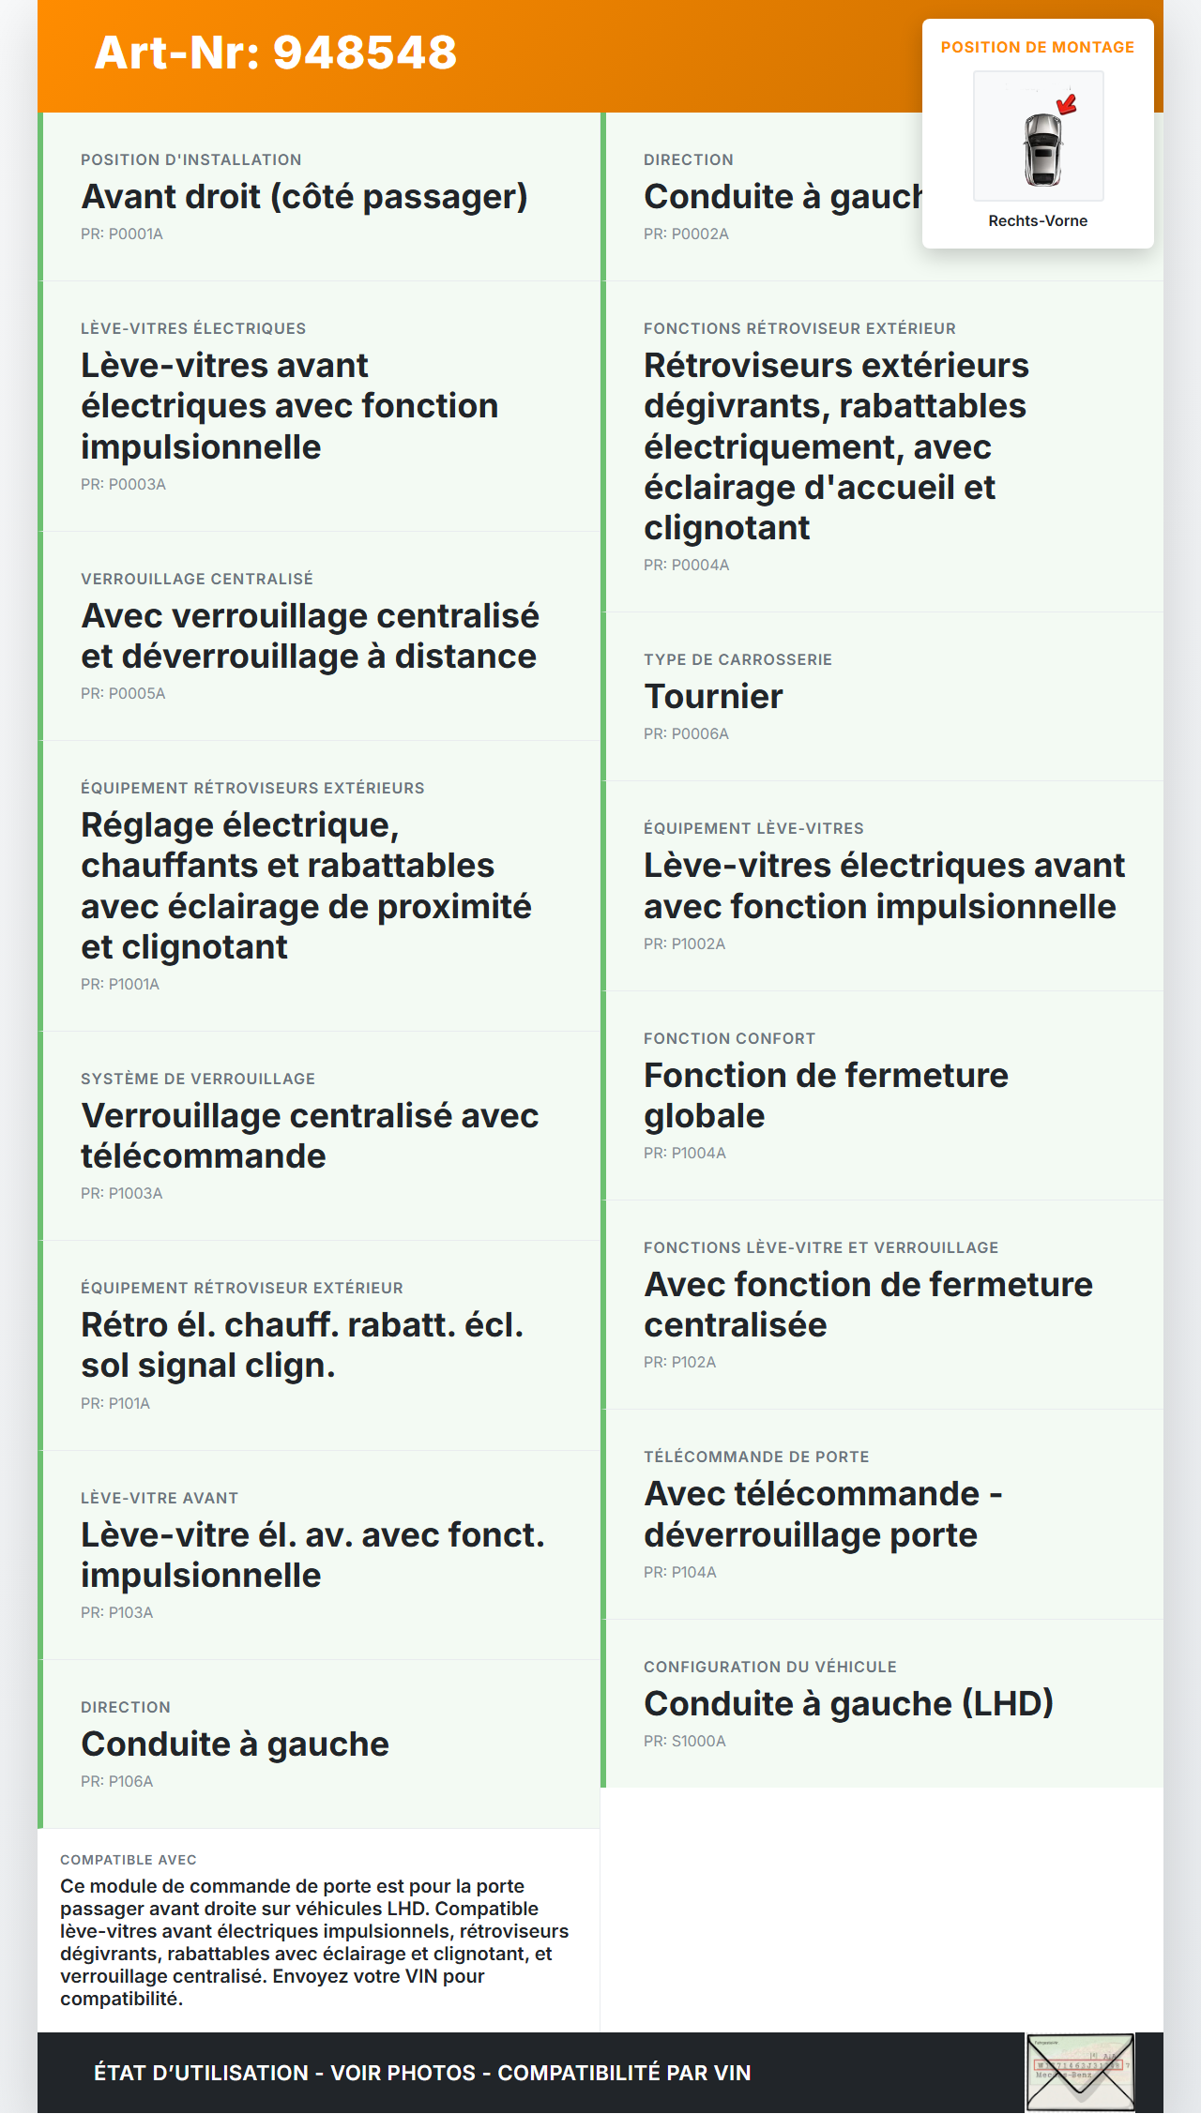Click 'Avec verrouillage centralisé et déverrouillage' spec

[x=310, y=636]
